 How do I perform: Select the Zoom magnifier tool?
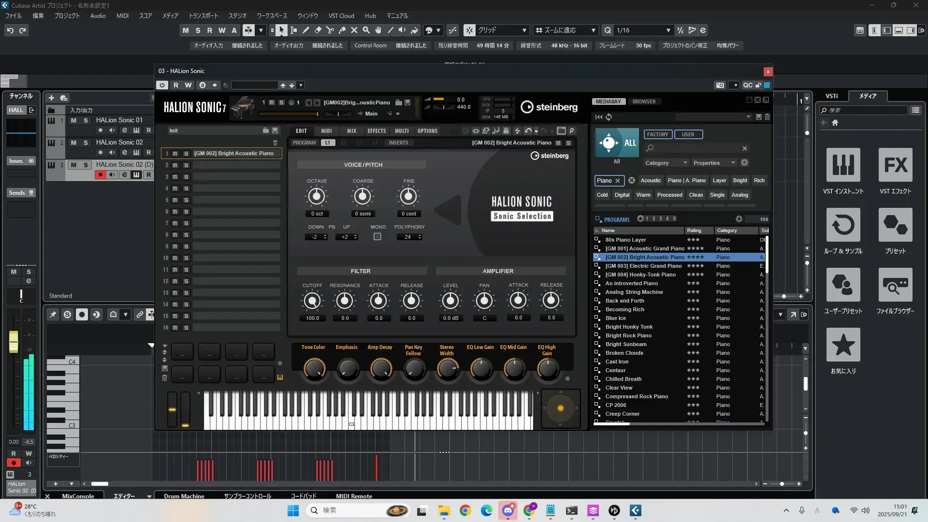tap(366, 30)
